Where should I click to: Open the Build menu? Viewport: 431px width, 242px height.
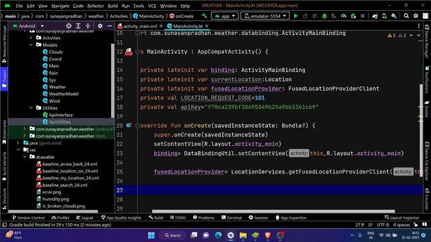(x=112, y=5)
